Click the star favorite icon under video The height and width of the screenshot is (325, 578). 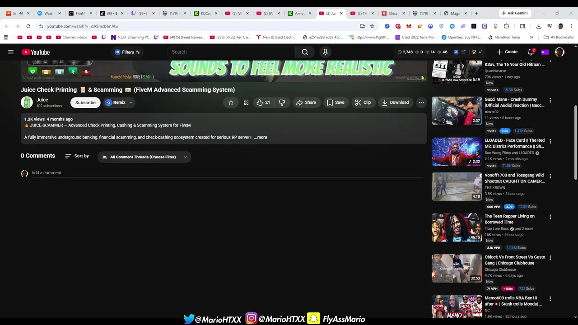[231, 102]
